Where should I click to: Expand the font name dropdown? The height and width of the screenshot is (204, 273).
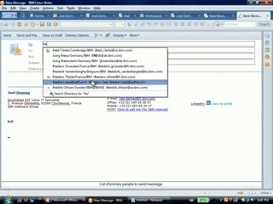pyautogui.click(x=111, y=24)
